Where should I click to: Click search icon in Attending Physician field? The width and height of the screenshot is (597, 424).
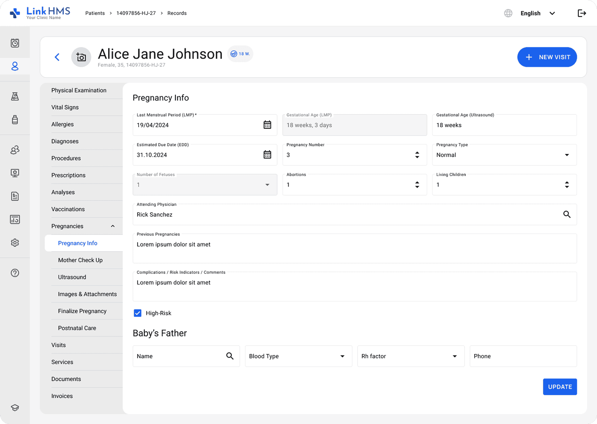point(567,214)
